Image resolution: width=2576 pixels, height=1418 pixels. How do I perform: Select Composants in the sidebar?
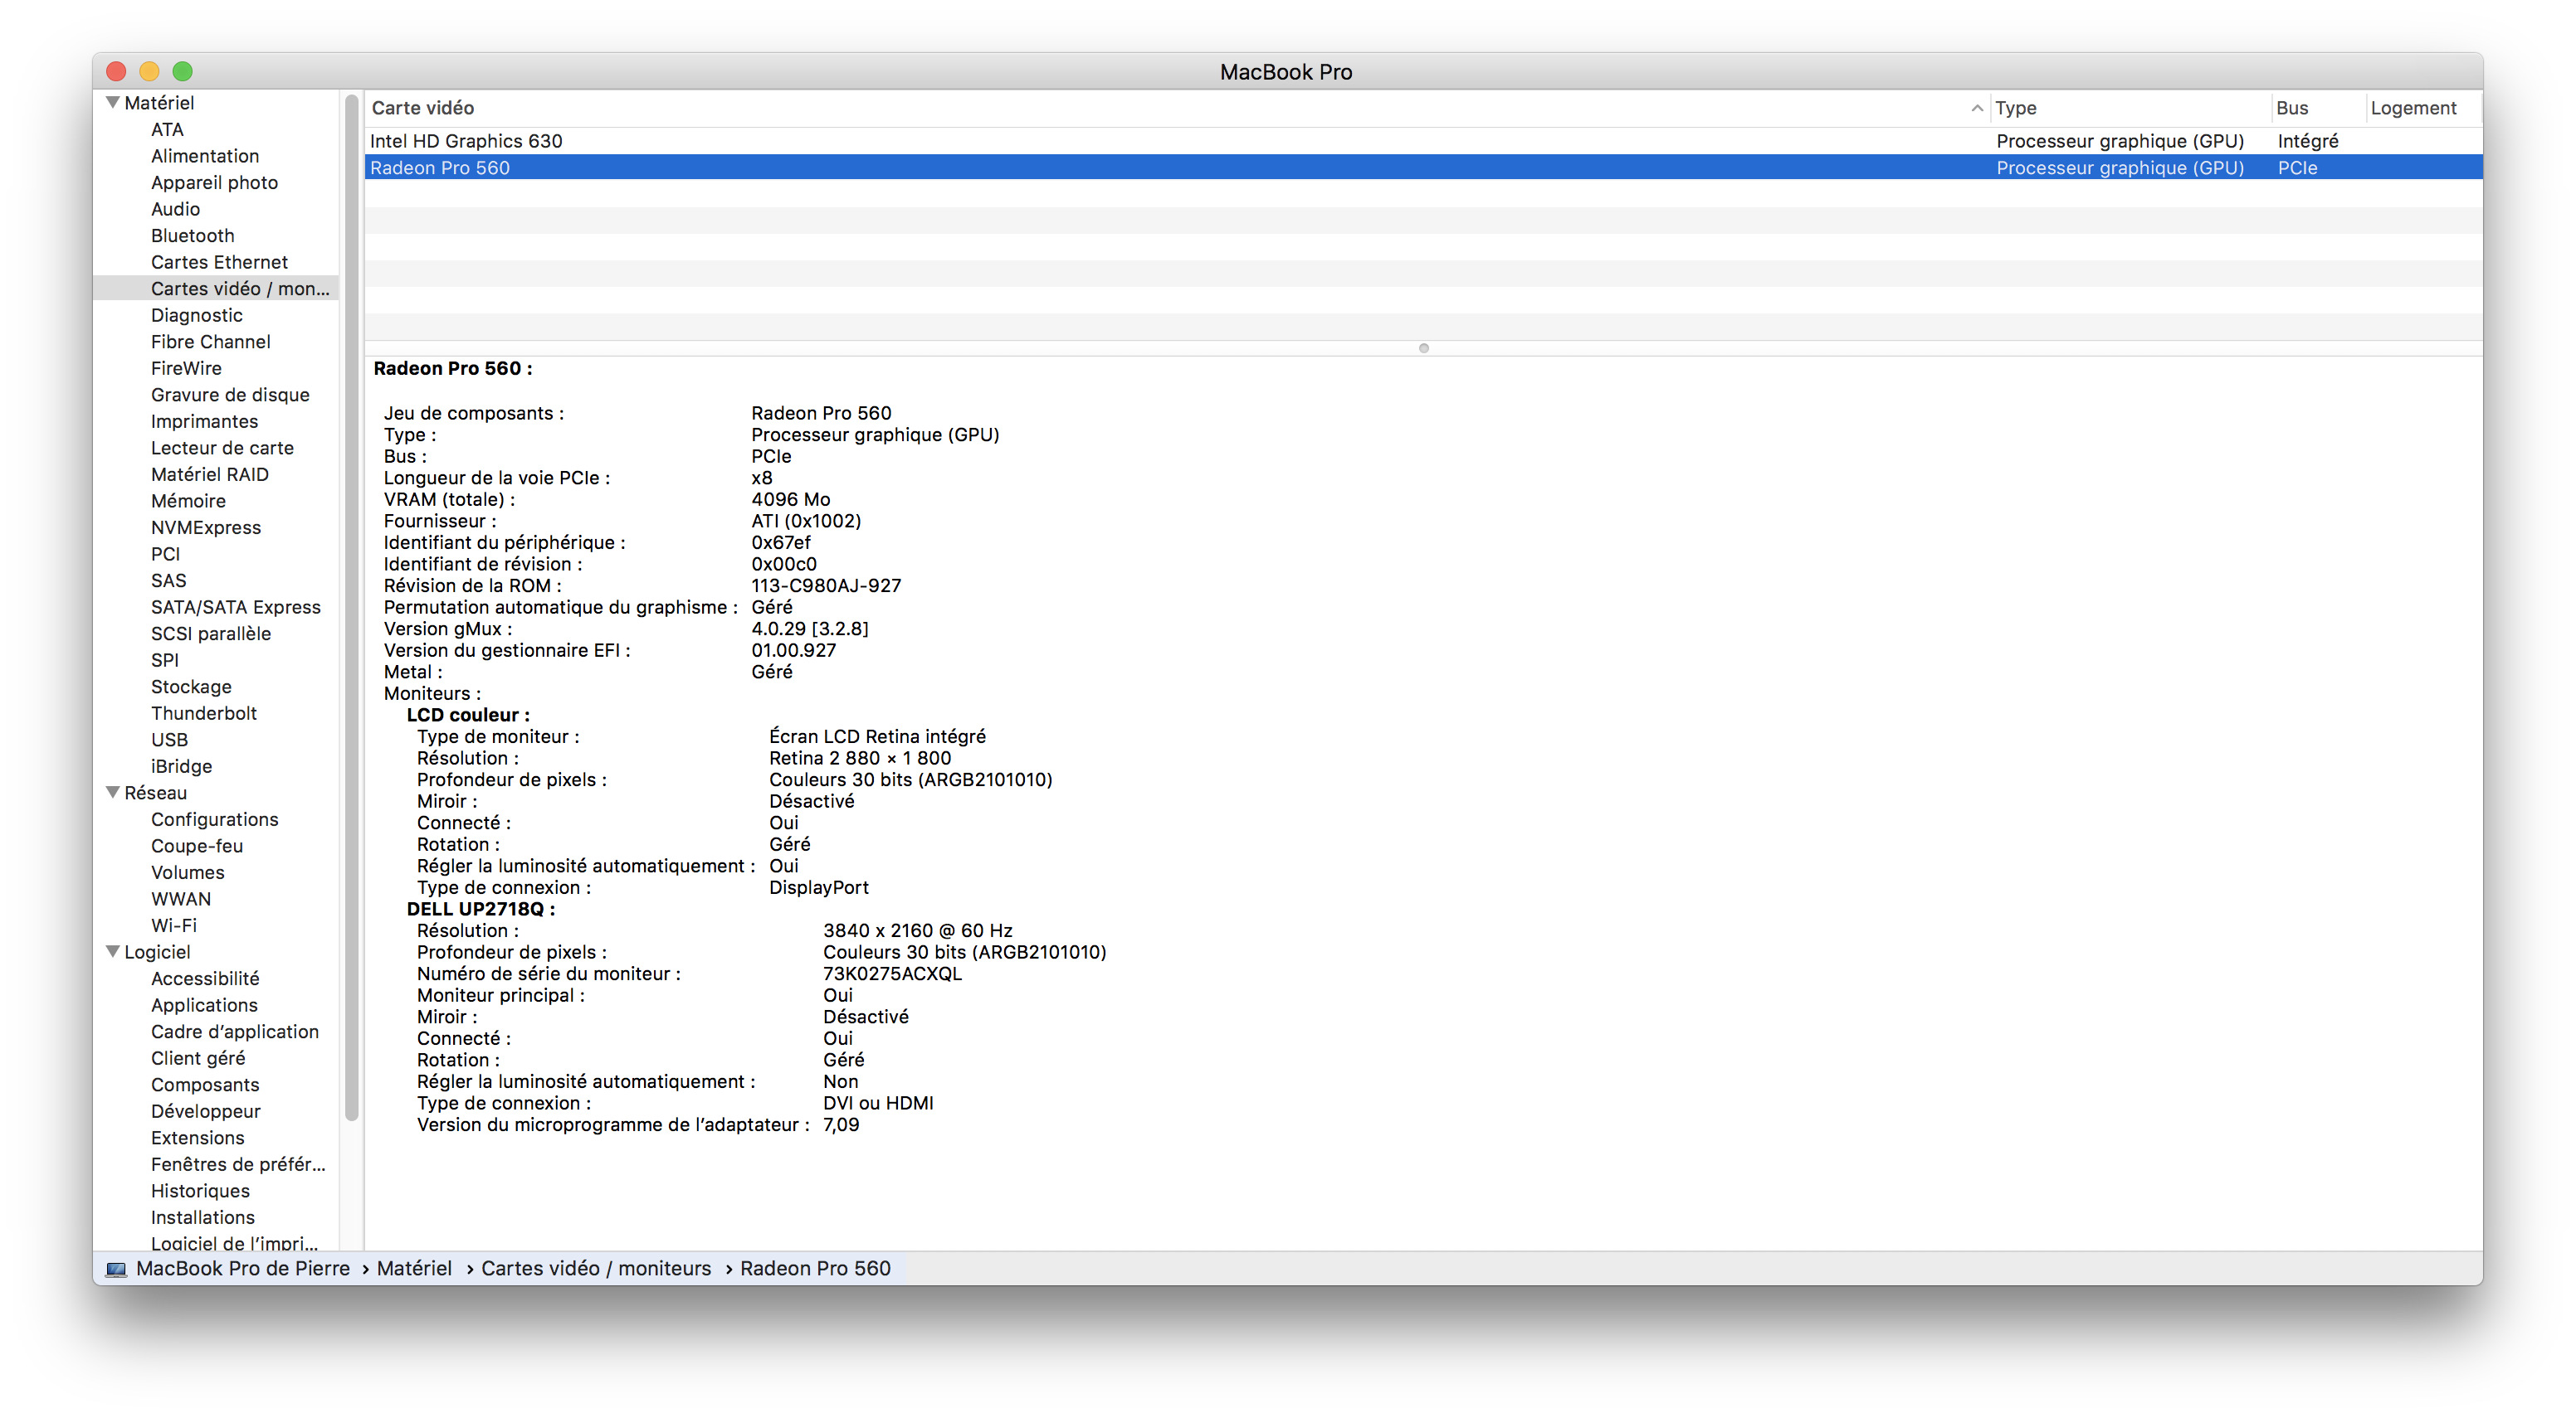click(x=205, y=1085)
